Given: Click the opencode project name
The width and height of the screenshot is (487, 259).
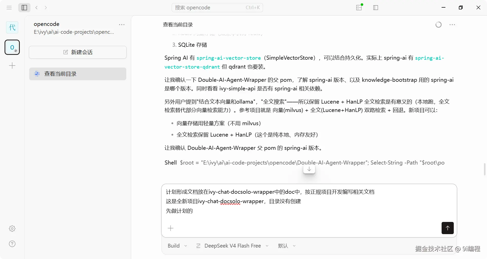Looking at the screenshot, I should click(x=46, y=24).
